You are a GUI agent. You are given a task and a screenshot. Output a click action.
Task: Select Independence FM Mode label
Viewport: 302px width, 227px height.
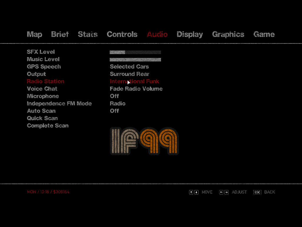[59, 104]
